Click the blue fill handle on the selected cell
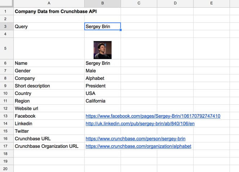 pyautogui.click(x=121, y=30)
